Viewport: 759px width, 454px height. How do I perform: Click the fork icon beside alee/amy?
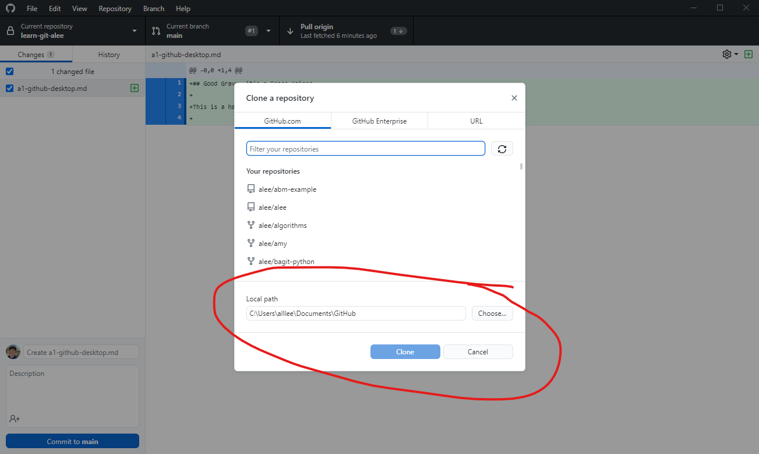(x=251, y=244)
